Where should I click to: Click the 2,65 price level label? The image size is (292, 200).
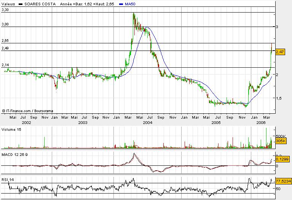pos(5,41)
